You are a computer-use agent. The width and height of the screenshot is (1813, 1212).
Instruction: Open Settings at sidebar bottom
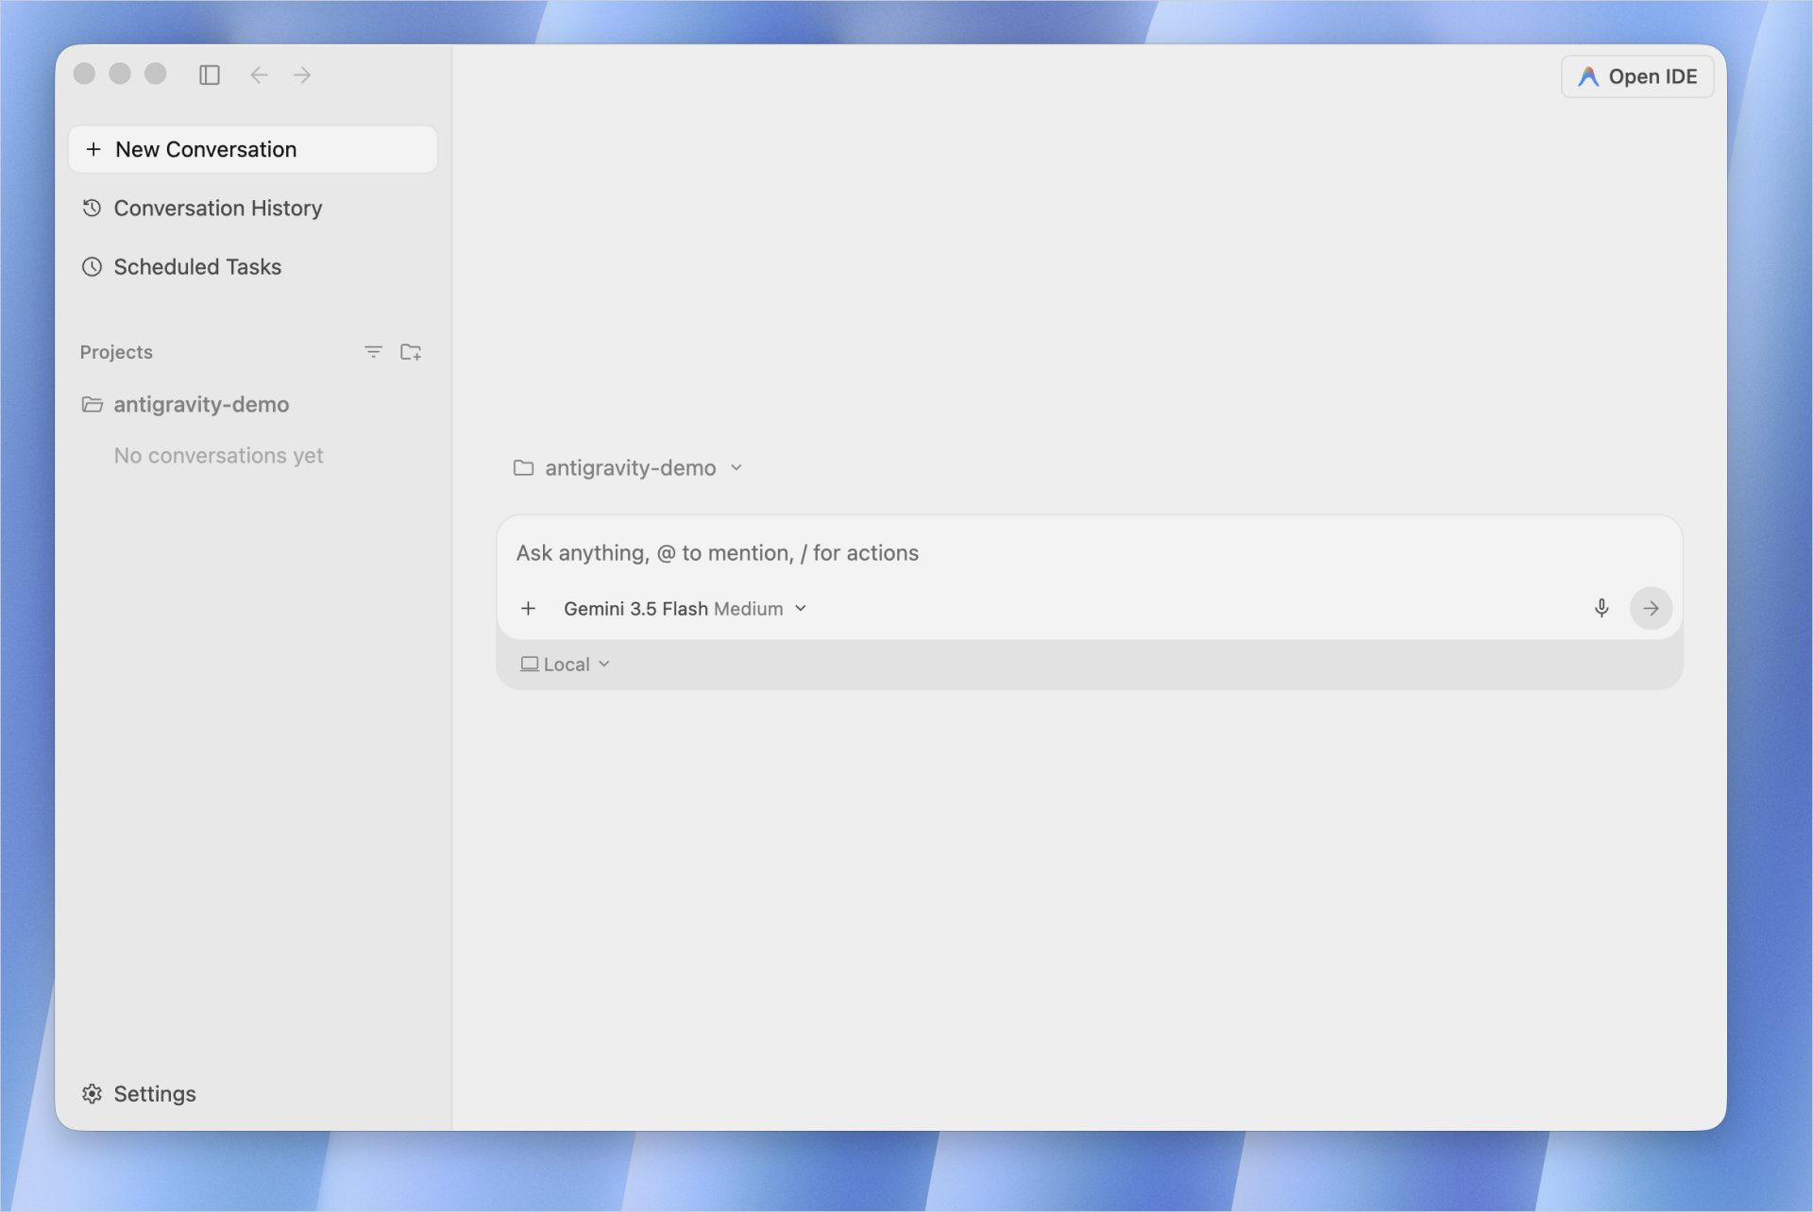click(140, 1094)
